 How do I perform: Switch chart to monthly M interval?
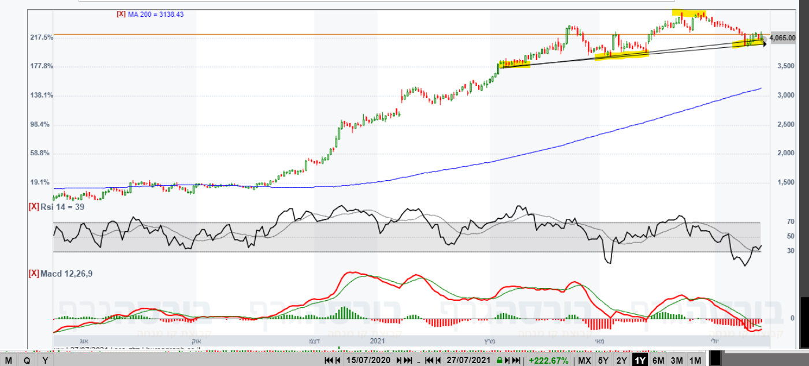9,360
